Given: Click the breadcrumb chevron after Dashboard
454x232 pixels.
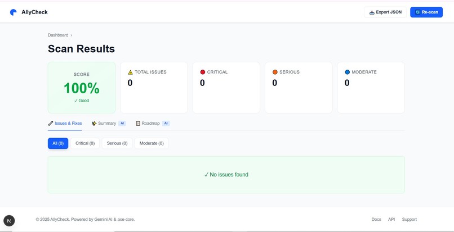Looking at the screenshot, I should pos(71,35).
